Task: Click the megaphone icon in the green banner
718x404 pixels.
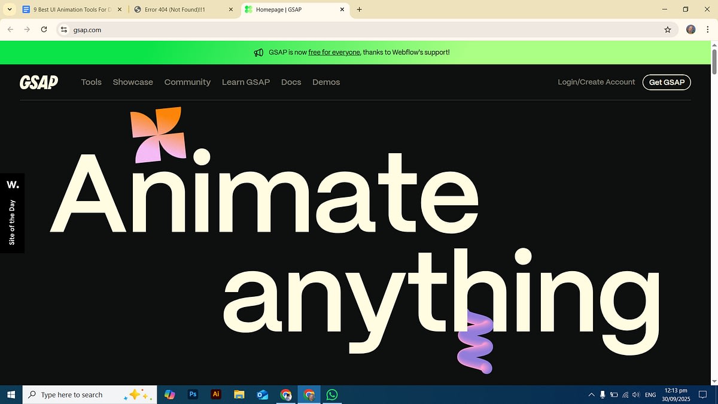Action: pyautogui.click(x=258, y=52)
